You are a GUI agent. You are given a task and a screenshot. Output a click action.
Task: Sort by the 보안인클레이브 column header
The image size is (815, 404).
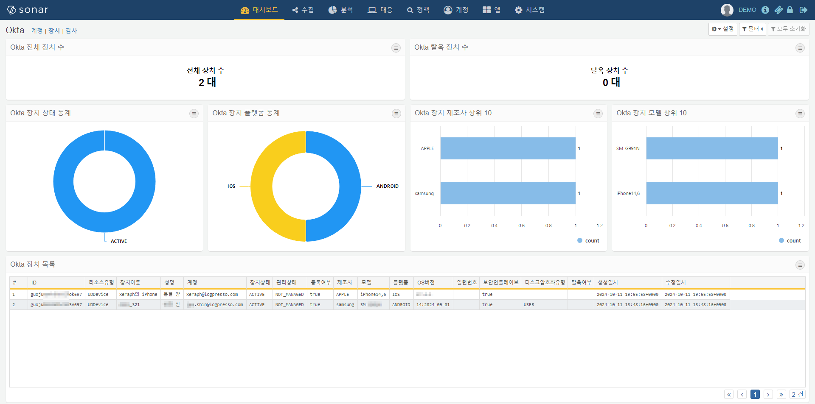coord(500,282)
